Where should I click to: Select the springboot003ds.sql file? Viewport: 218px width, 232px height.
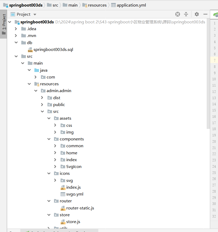53,49
